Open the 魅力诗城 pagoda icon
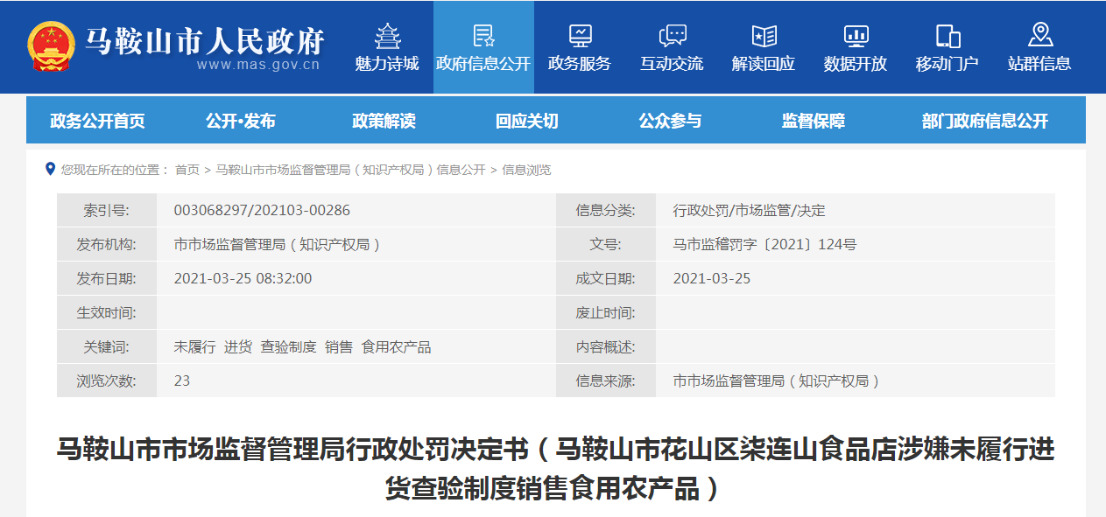This screenshot has width=1106, height=517. 387,35
